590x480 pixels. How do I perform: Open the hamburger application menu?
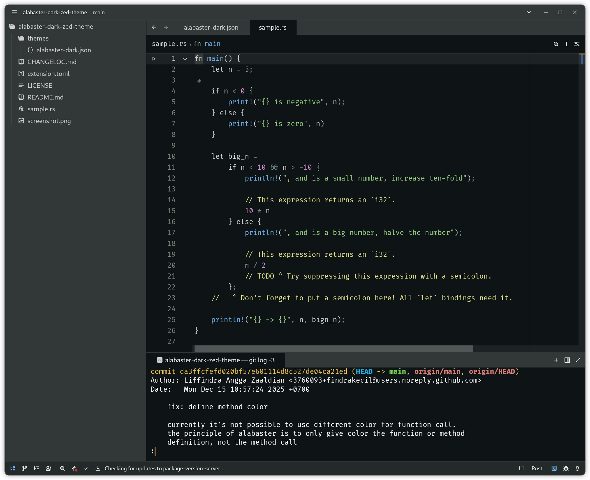(14, 12)
